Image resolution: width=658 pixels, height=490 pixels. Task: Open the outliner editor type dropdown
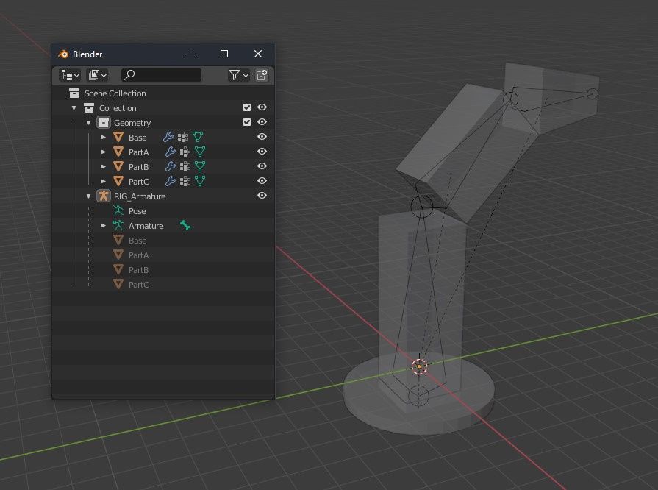(x=70, y=75)
